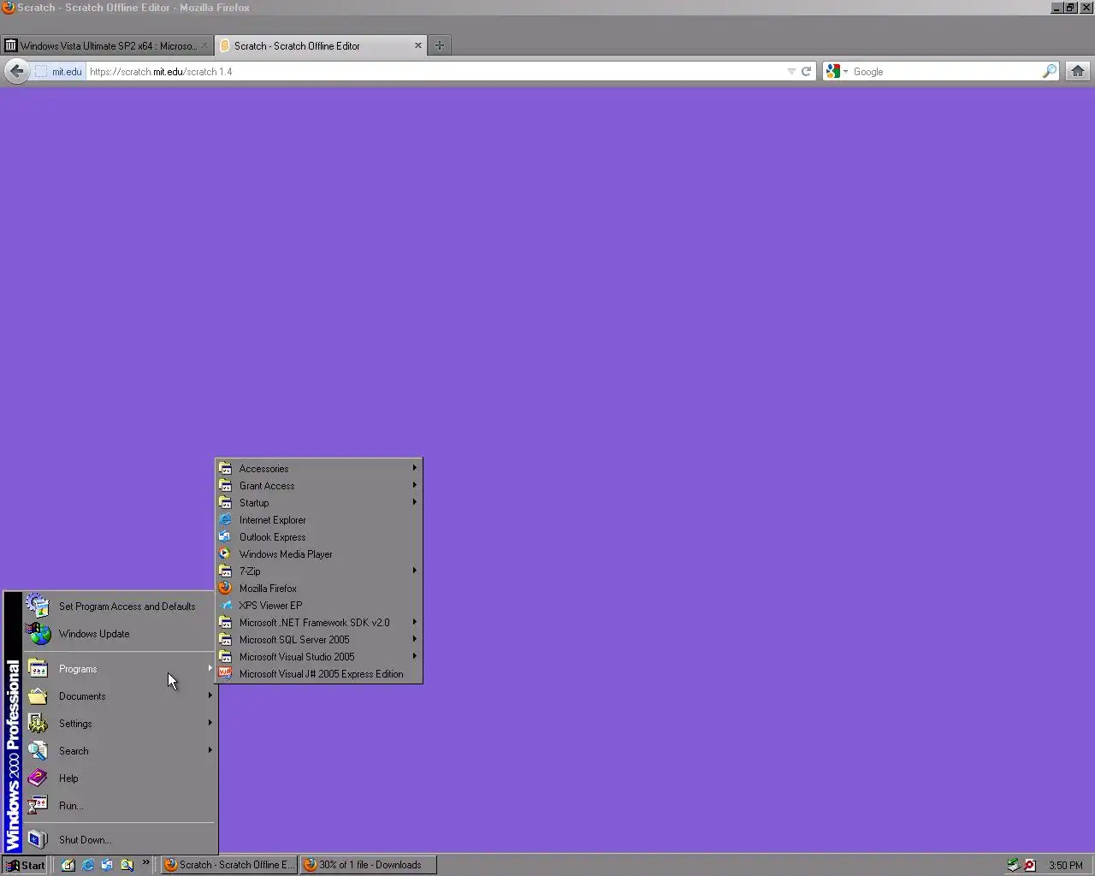Screen dimensions: 1095x876
Task: Click the 'Run...' menu label
Action: tap(70, 806)
